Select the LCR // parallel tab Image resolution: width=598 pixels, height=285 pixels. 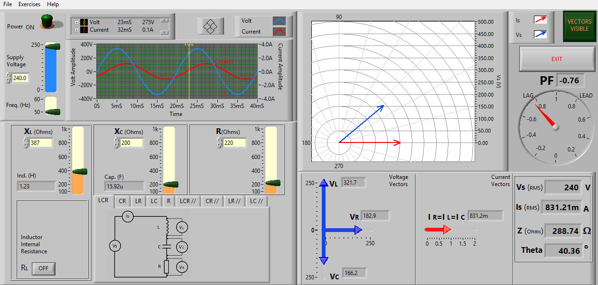pyautogui.click(x=188, y=201)
